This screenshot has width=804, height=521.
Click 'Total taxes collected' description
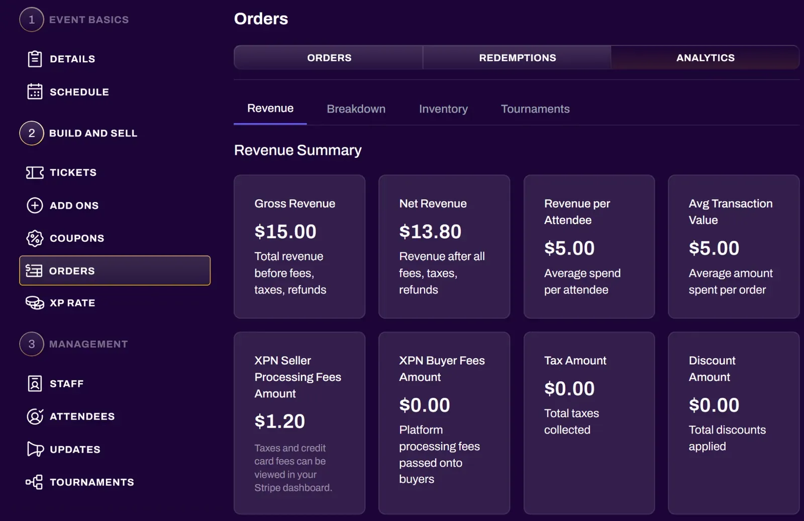pos(571,422)
